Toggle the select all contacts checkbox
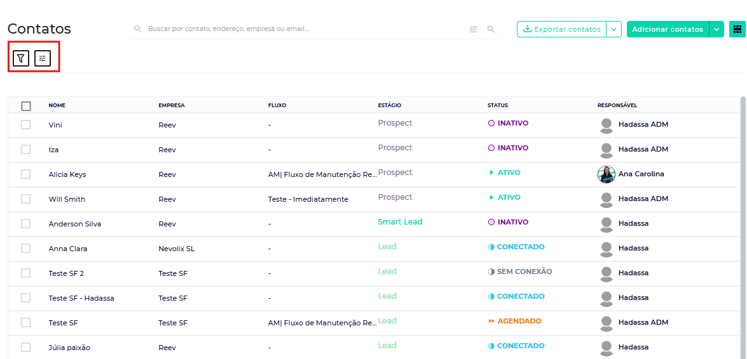Screen dimensions: 747x359 [x=26, y=106]
